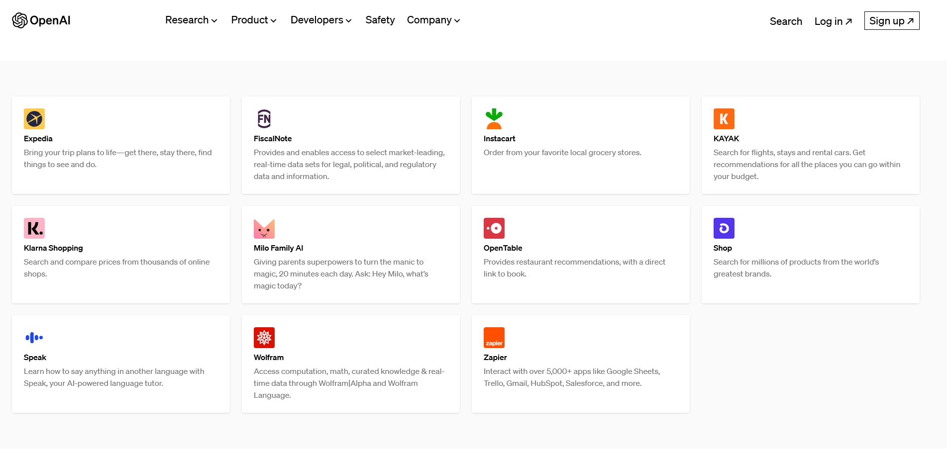
Task: Click the Expedia plugin title
Action: [x=38, y=139]
